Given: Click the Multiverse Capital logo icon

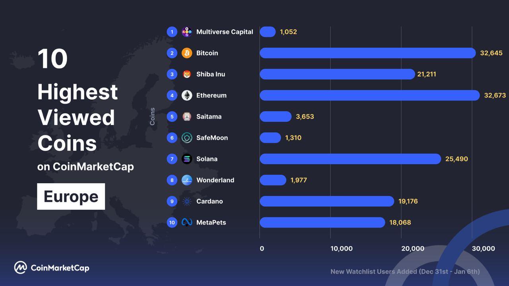Looking at the screenshot, I should point(187,32).
